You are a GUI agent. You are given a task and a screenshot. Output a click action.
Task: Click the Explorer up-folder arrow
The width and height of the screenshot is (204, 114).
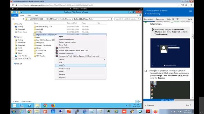point(23,19)
